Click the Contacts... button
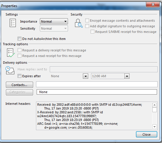The width and height of the screenshot is (162, 143). 19,85
